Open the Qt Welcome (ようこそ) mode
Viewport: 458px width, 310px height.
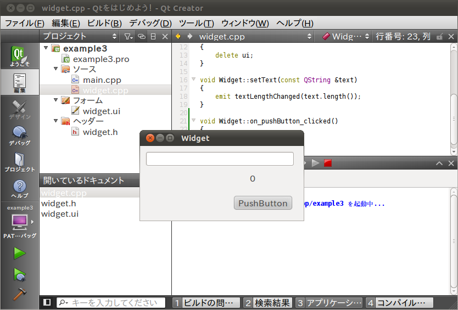pos(19,57)
